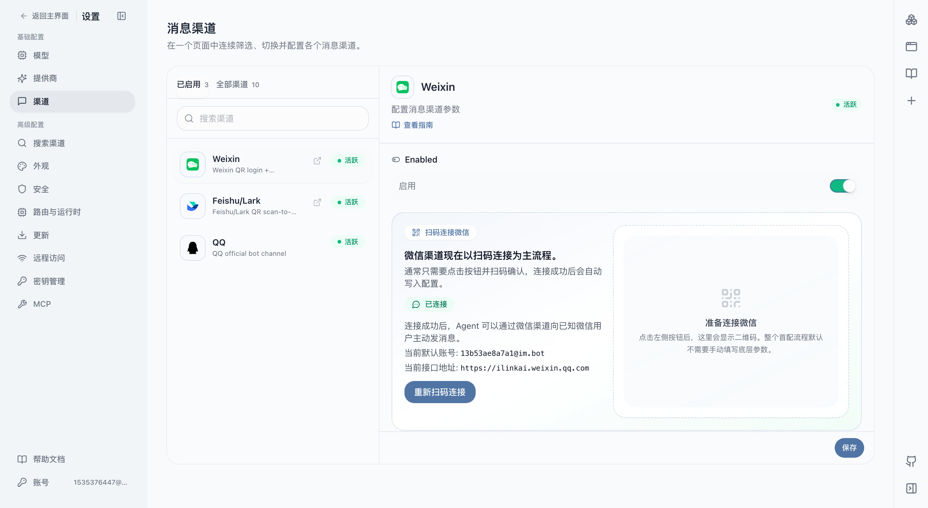Viewport: 928px width, 508px height.
Task: Open the book icon in right rail
Action: pos(911,73)
